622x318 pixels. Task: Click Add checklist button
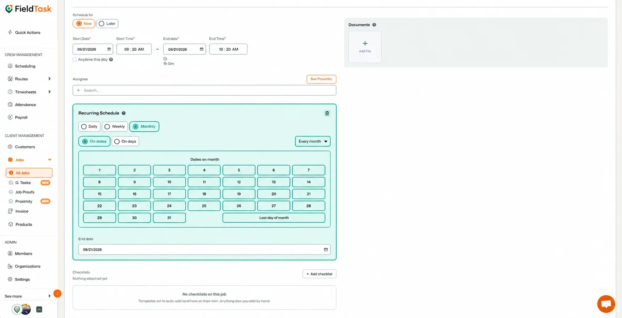[x=320, y=274]
